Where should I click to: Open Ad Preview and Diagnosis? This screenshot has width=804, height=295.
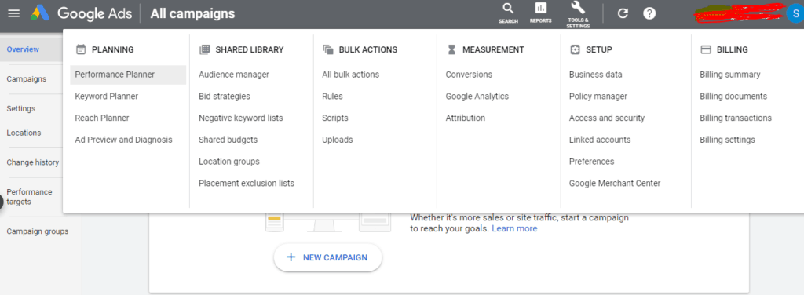(123, 140)
